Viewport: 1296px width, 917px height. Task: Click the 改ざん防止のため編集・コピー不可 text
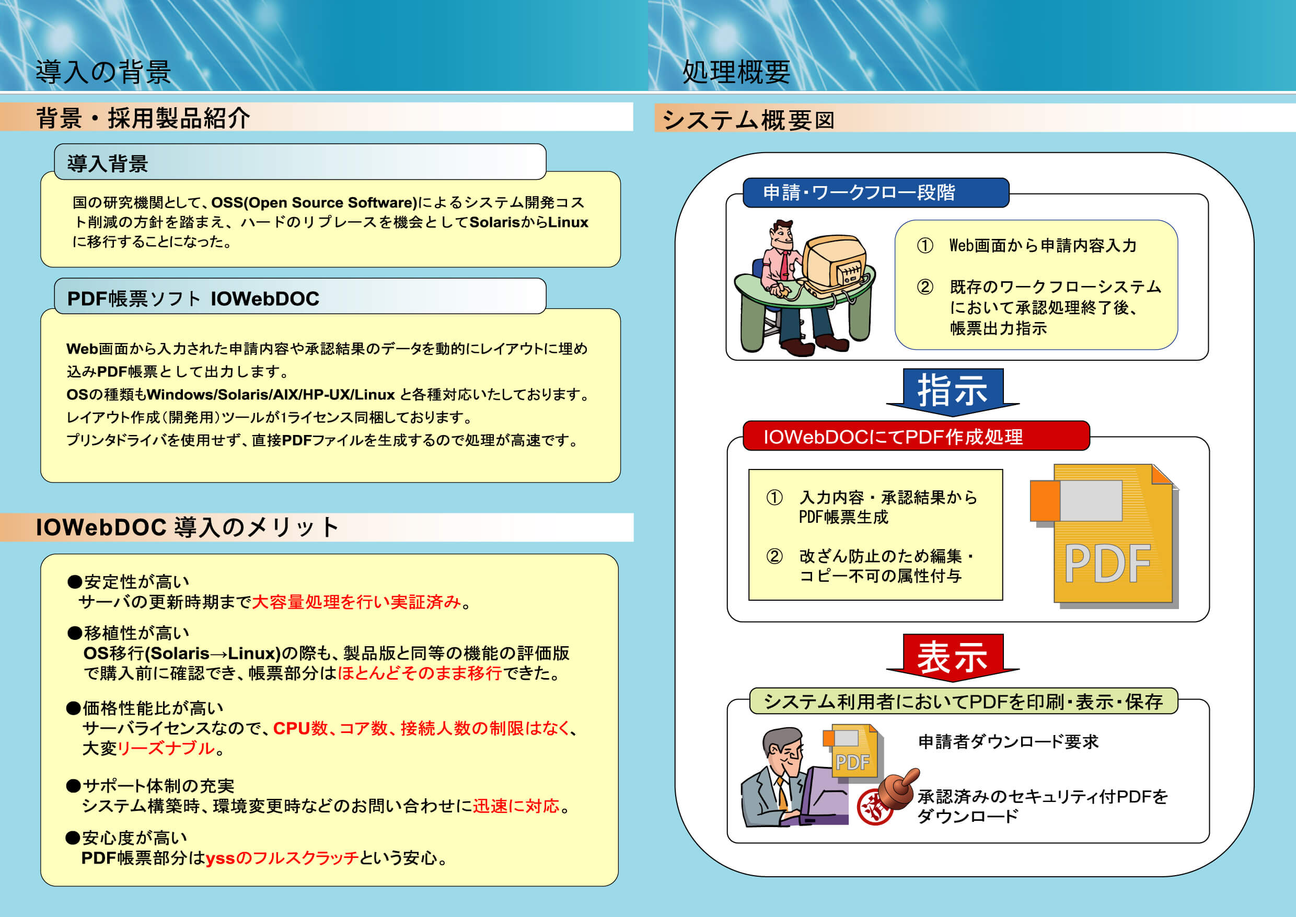coord(887,566)
